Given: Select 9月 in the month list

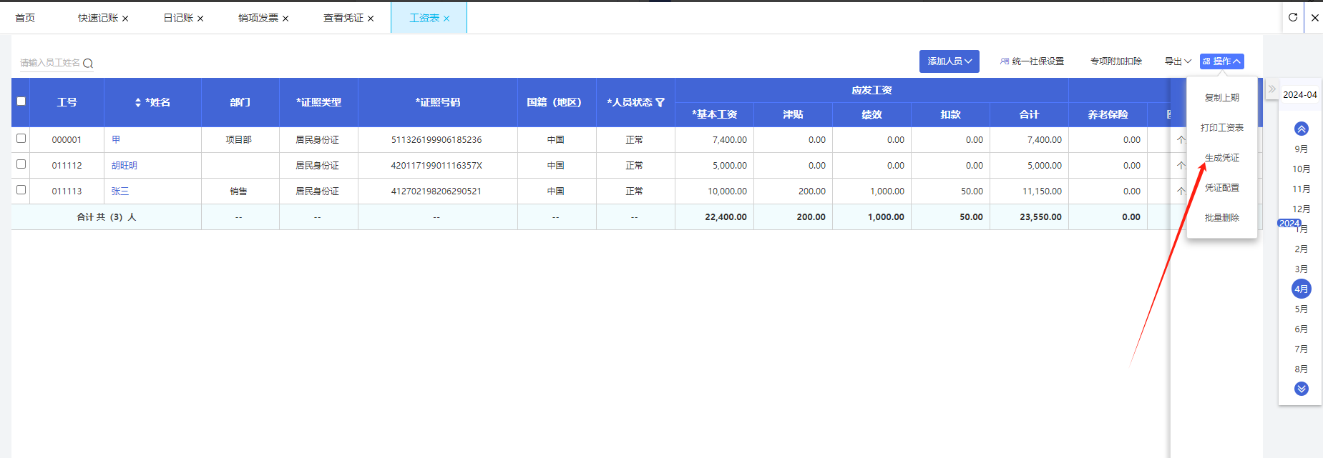Looking at the screenshot, I should click(x=1302, y=149).
